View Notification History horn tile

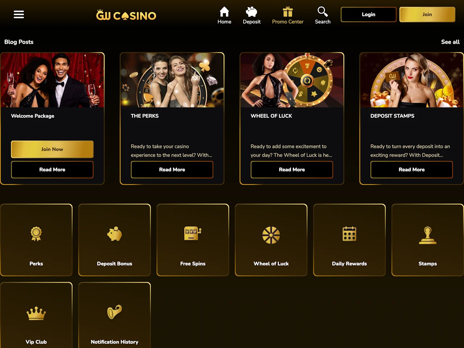pos(115,315)
